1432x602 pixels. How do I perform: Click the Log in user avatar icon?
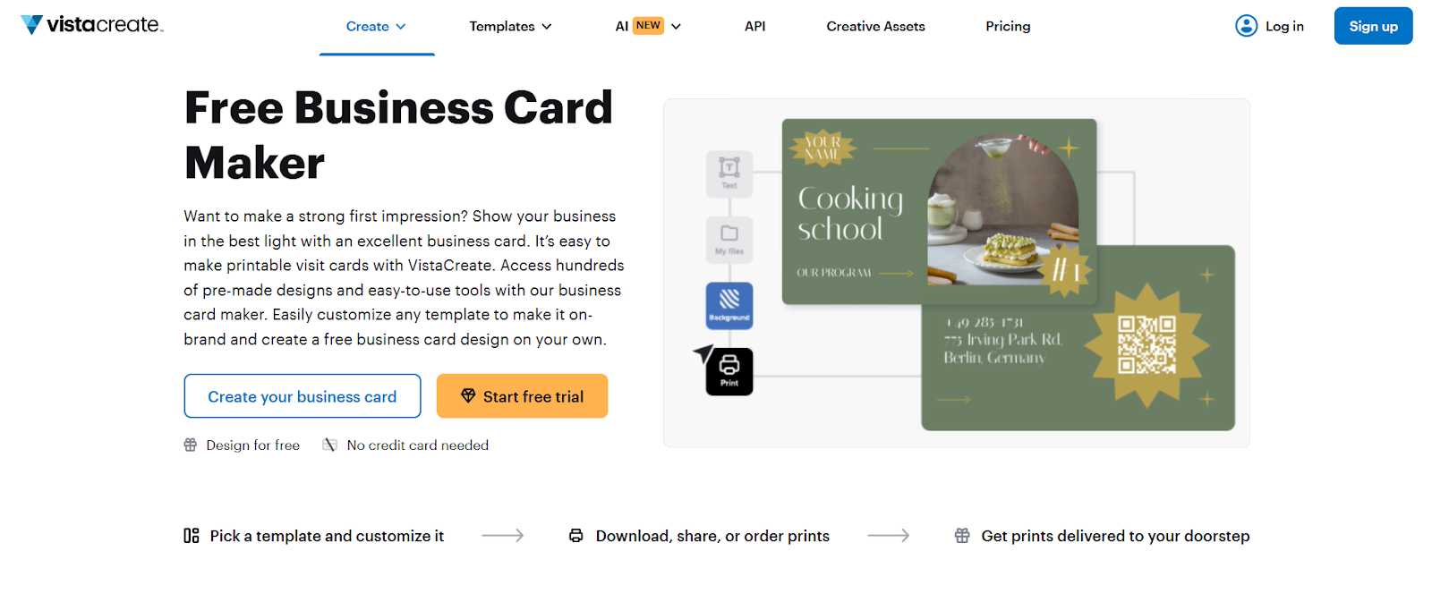(x=1246, y=26)
